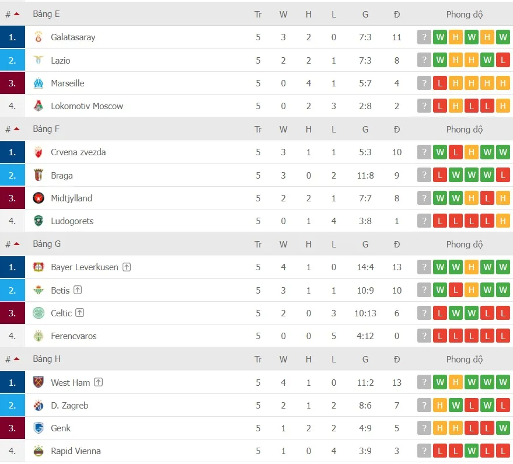
Task: Open the Ferencvaros team page
Action: 73,336
